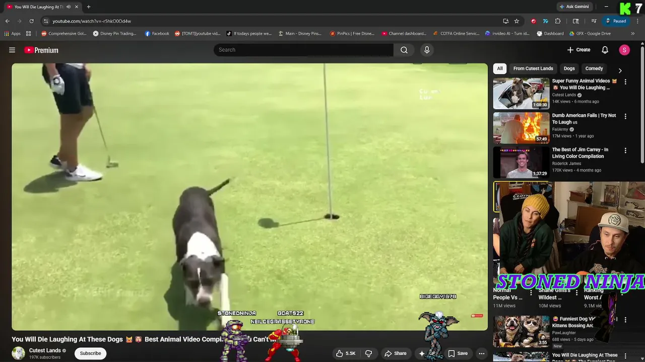Select the Dogs filter chip

(569, 68)
